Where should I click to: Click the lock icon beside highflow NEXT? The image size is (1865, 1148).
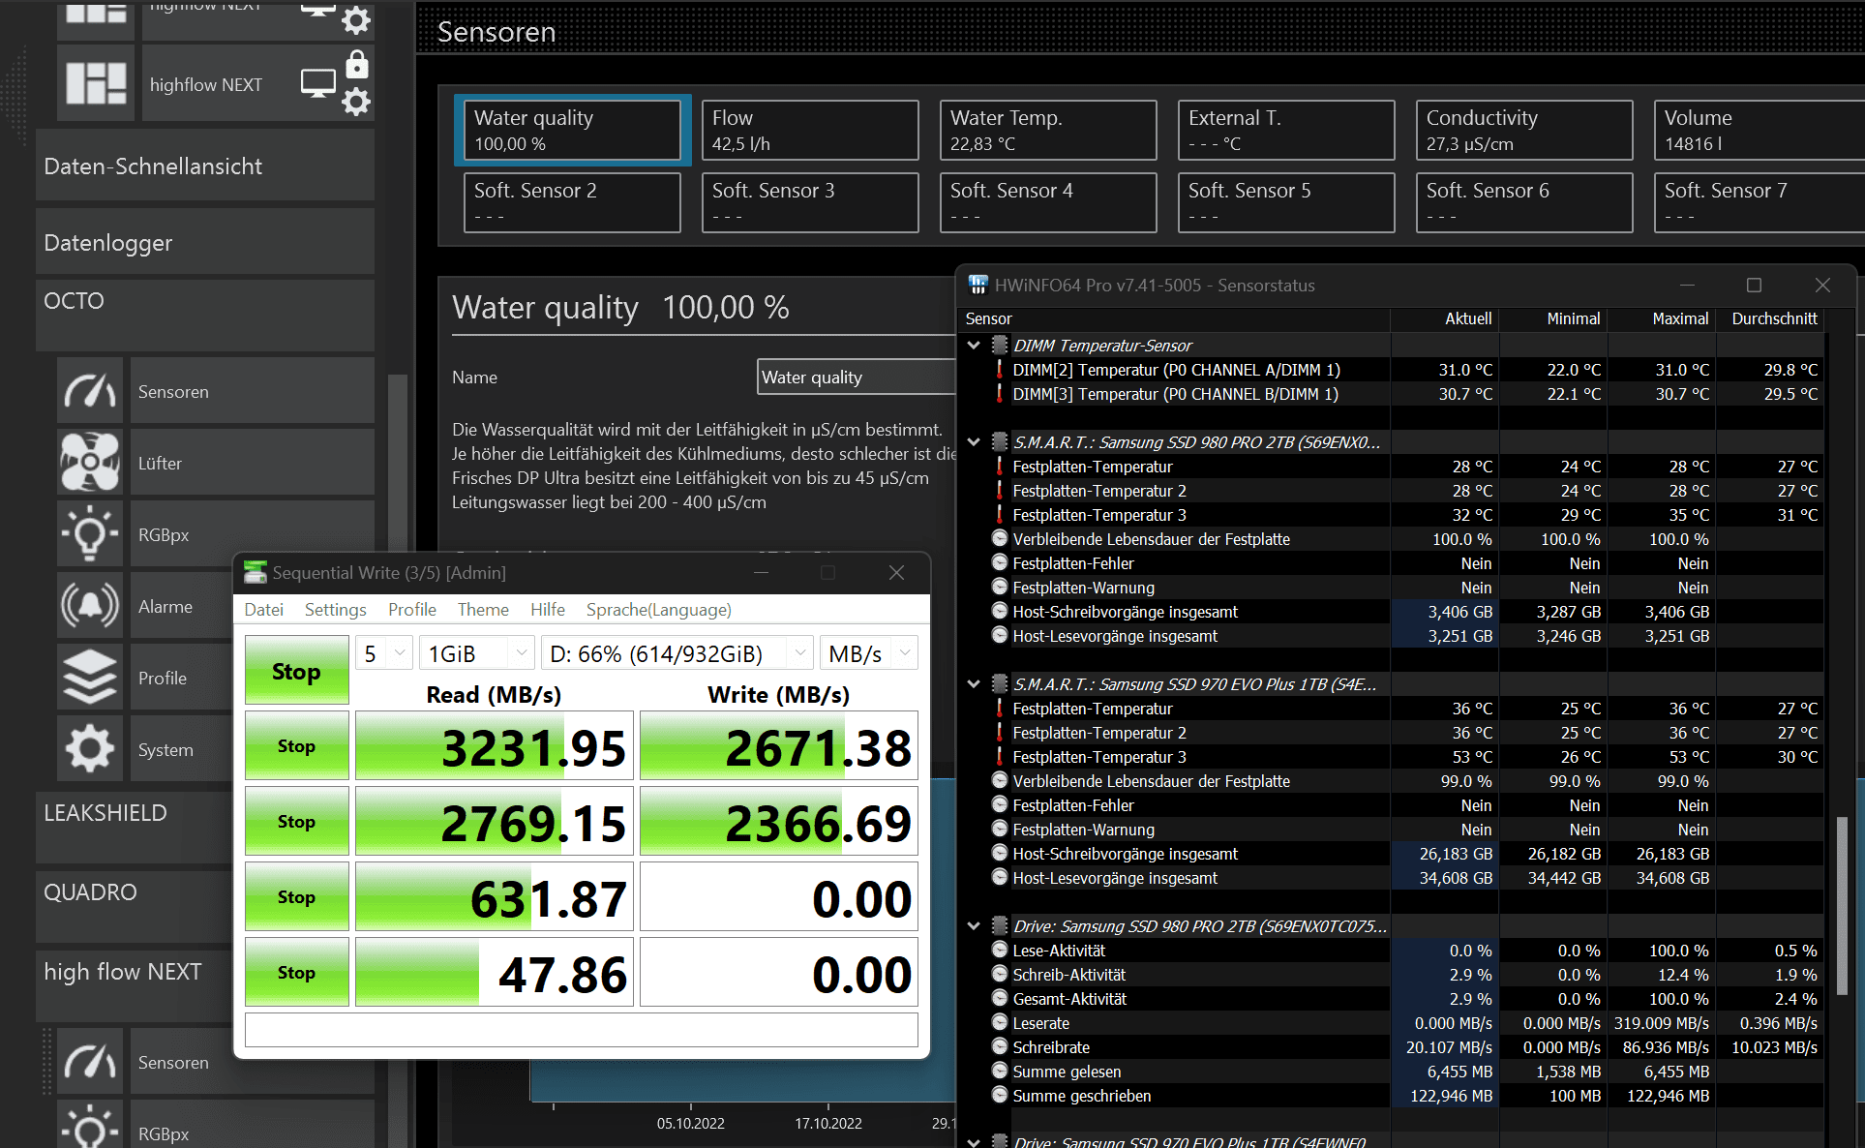[x=357, y=64]
